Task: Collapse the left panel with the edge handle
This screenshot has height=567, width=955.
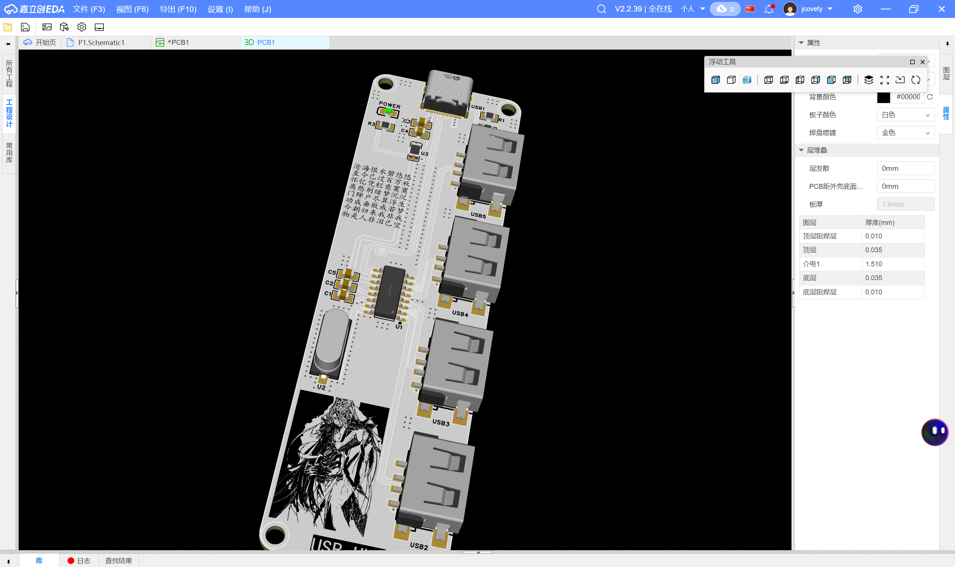Action: click(x=17, y=293)
